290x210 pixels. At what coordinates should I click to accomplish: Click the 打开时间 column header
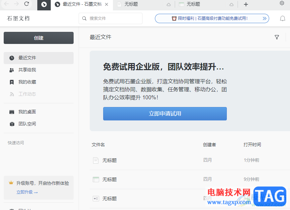click(x=252, y=145)
